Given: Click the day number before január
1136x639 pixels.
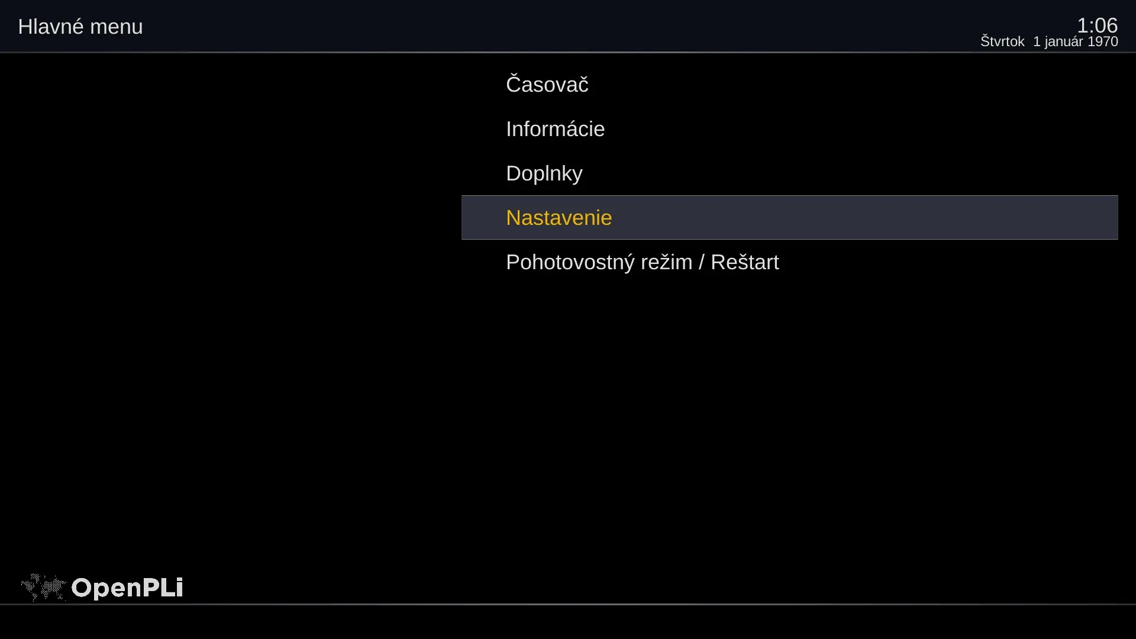Looking at the screenshot, I should click(x=1037, y=41).
